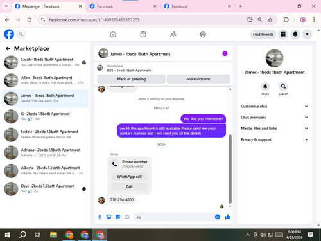Search in conversation using magnifier icon
The width and height of the screenshot is (321, 241).
[x=283, y=86]
